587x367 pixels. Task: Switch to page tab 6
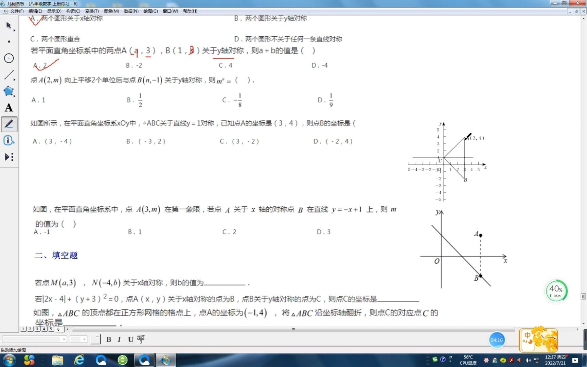tap(58, 329)
